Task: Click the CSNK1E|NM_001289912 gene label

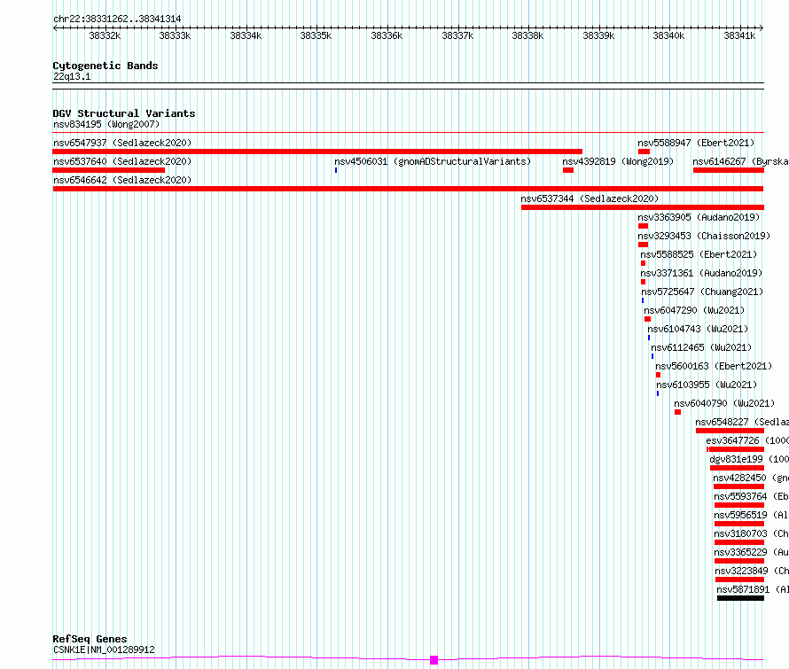Action: (x=104, y=650)
